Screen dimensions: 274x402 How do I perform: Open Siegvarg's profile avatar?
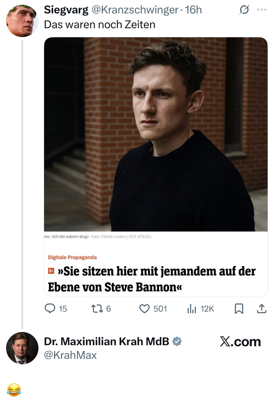(22, 21)
